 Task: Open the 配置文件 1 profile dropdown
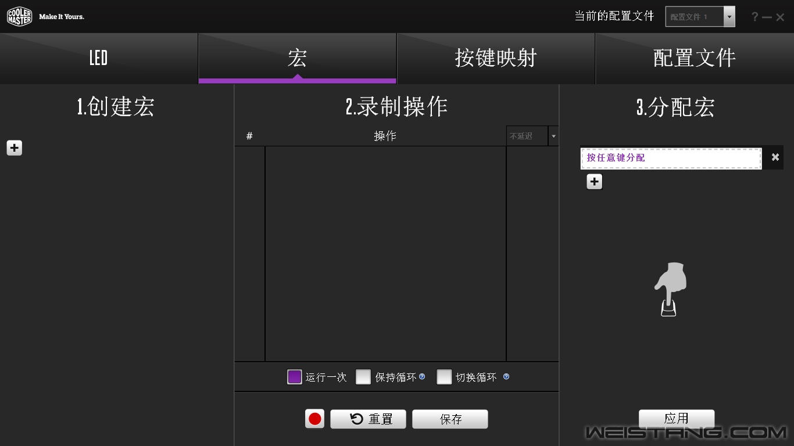(729, 17)
